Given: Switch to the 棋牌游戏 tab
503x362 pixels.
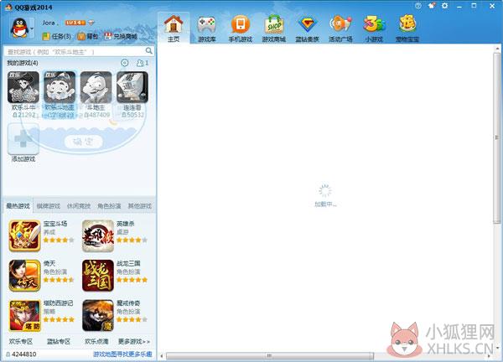Looking at the screenshot, I should tap(49, 206).
